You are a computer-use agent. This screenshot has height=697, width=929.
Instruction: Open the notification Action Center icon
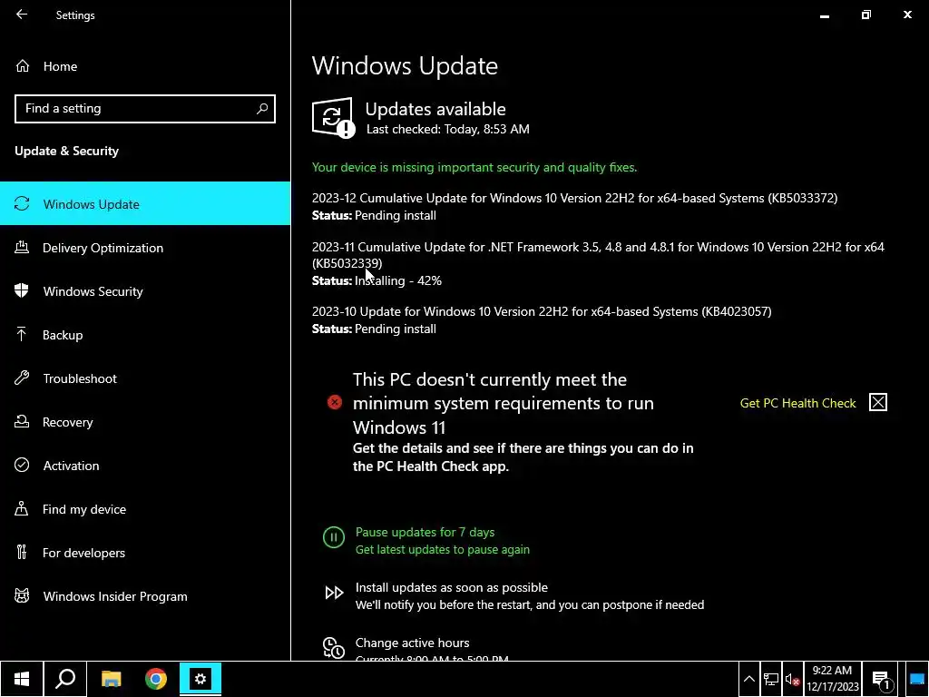pos(882,680)
